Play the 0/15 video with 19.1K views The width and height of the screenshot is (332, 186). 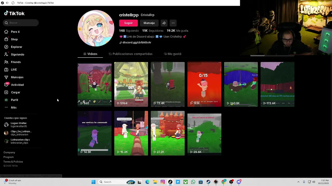pyautogui.click(x=204, y=84)
